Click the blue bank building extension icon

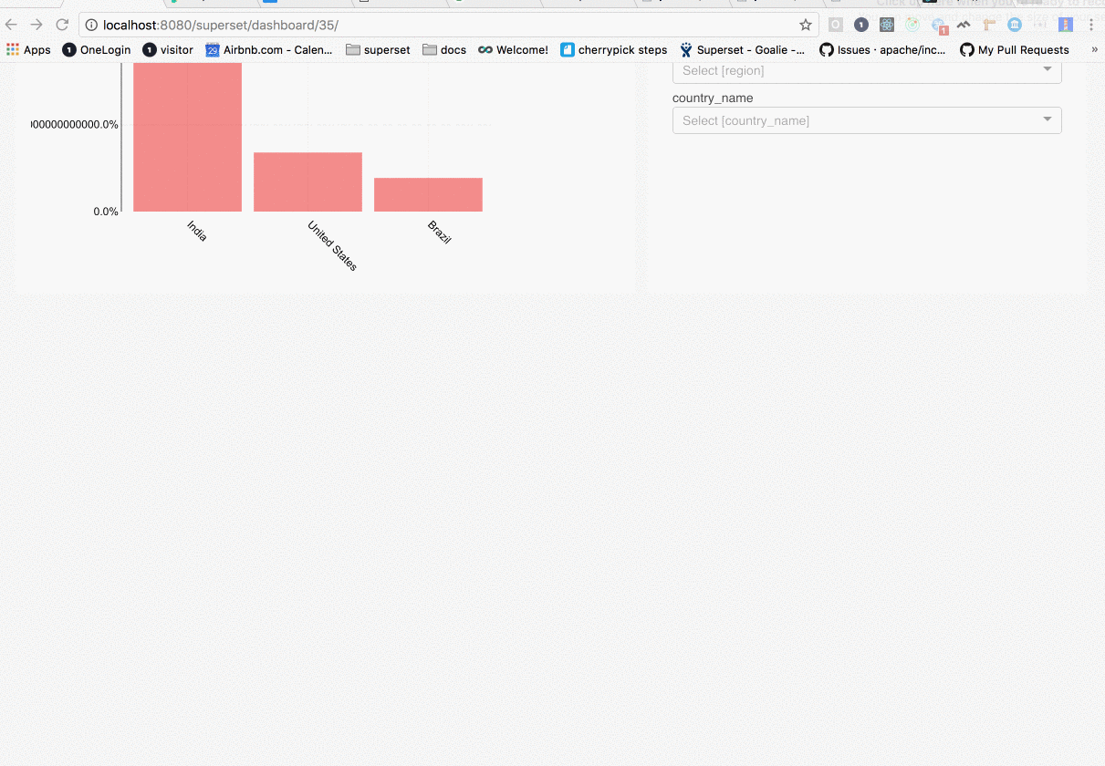(1015, 25)
